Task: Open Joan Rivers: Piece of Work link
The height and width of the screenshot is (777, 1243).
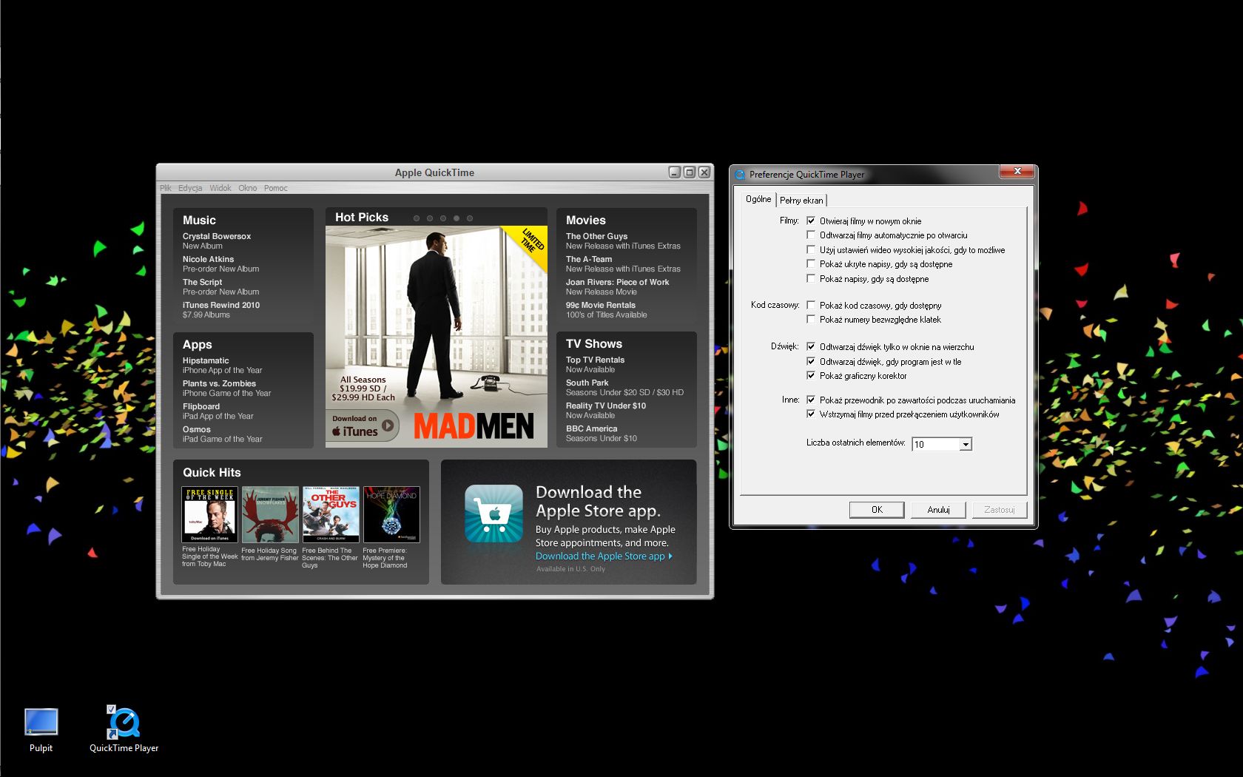Action: coord(617,286)
